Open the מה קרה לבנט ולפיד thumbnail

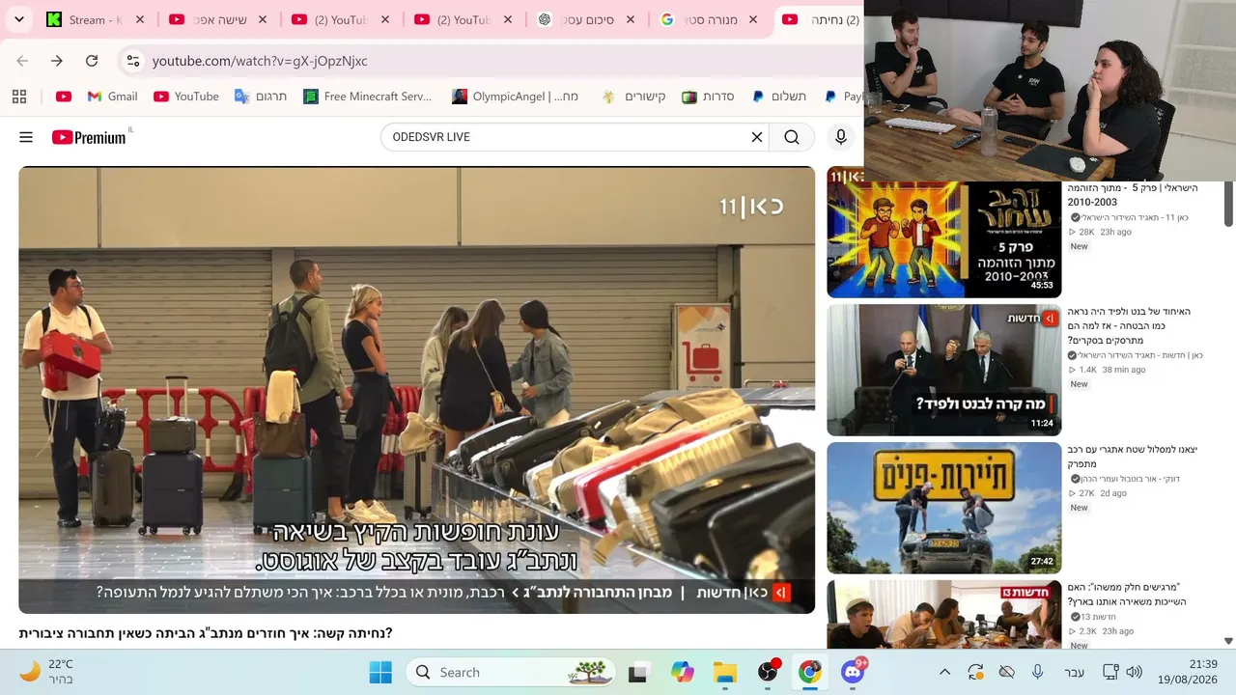[x=943, y=371]
